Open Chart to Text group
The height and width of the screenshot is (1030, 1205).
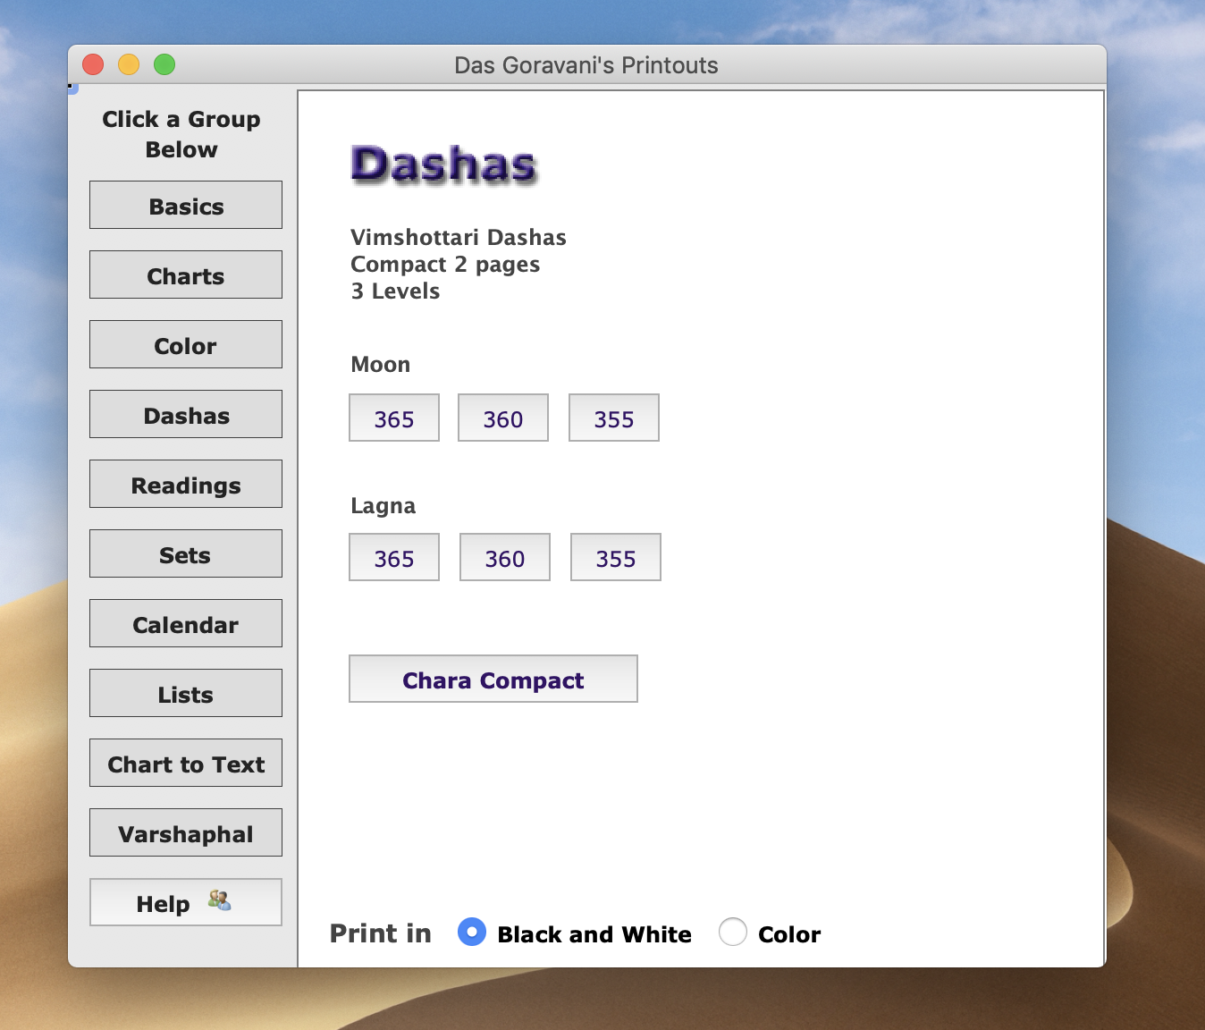[x=186, y=764]
